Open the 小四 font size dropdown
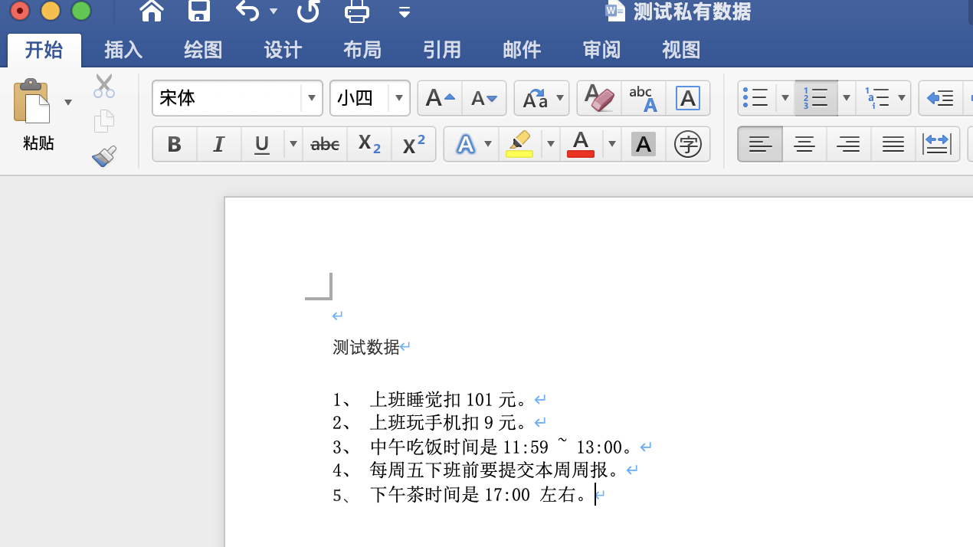 [398, 98]
